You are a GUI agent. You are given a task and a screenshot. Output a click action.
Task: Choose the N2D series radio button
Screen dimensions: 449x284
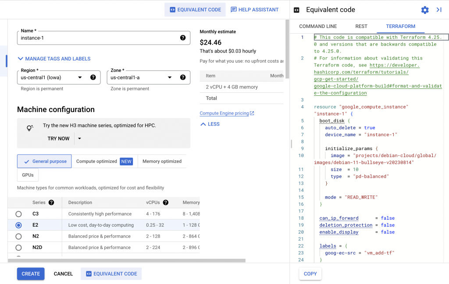pyautogui.click(x=18, y=248)
